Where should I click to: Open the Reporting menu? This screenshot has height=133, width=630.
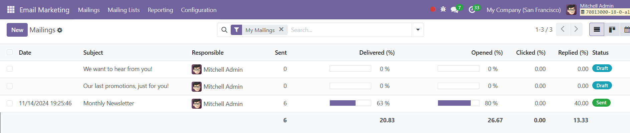point(160,10)
